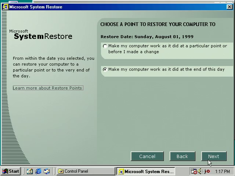Click the Next button

214,156
